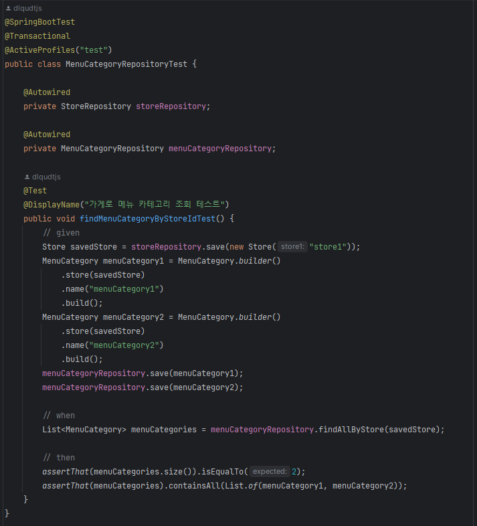
Task: Click the @Test annotation
Action: (x=35, y=191)
